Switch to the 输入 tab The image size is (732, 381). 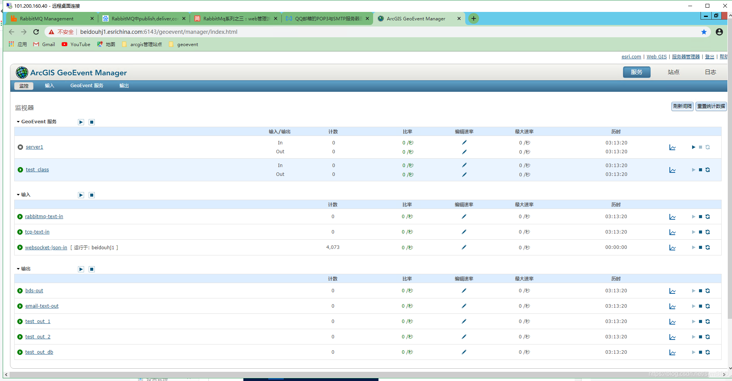50,86
